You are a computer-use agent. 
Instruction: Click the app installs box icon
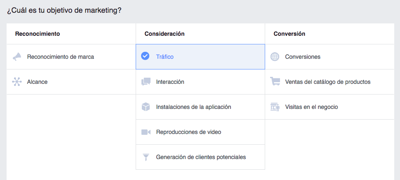tap(146, 107)
